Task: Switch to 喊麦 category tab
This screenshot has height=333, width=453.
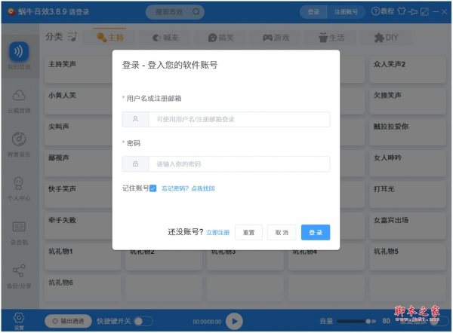Action: click(165, 38)
